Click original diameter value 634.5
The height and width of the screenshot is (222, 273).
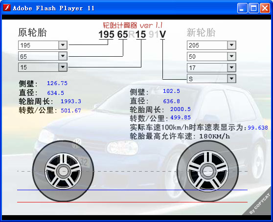click(56, 93)
